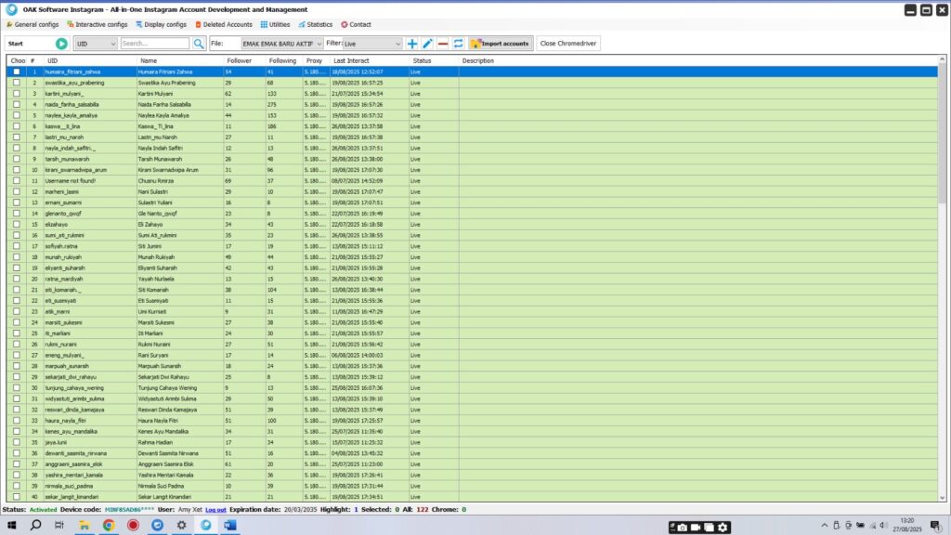Viewport: 951px width, 535px height.
Task: Open File Explorer from taskbar
Action: pos(85,526)
